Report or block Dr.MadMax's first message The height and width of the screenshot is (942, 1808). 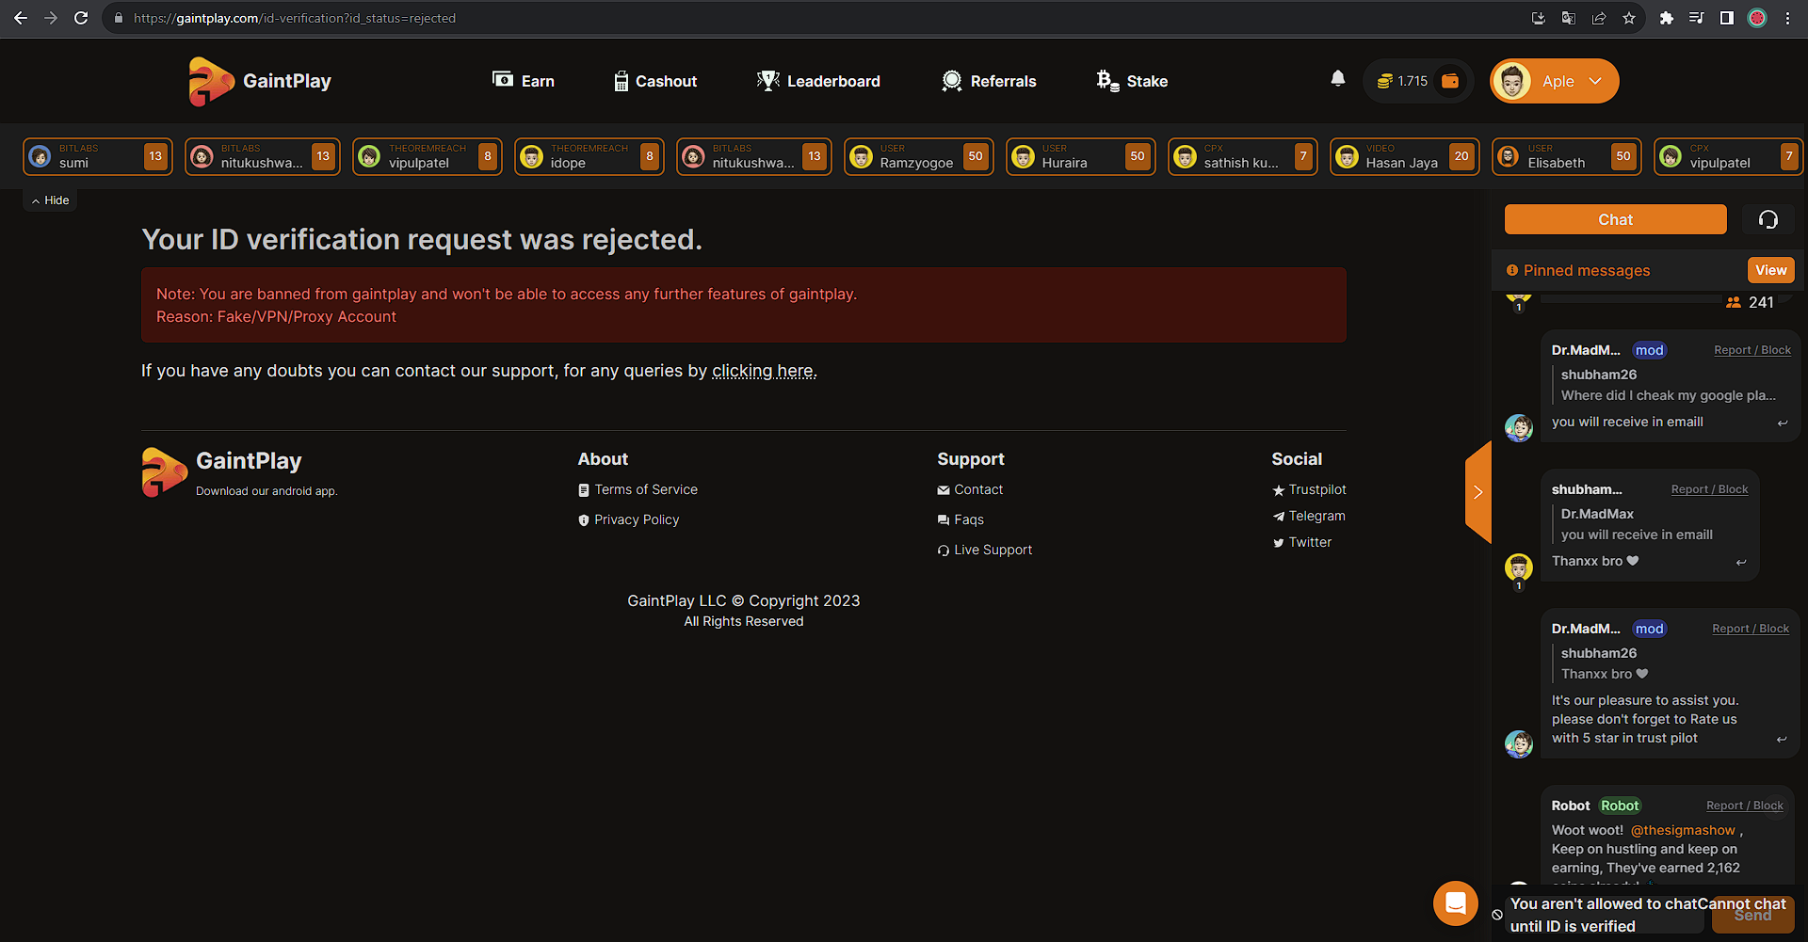tap(1752, 350)
